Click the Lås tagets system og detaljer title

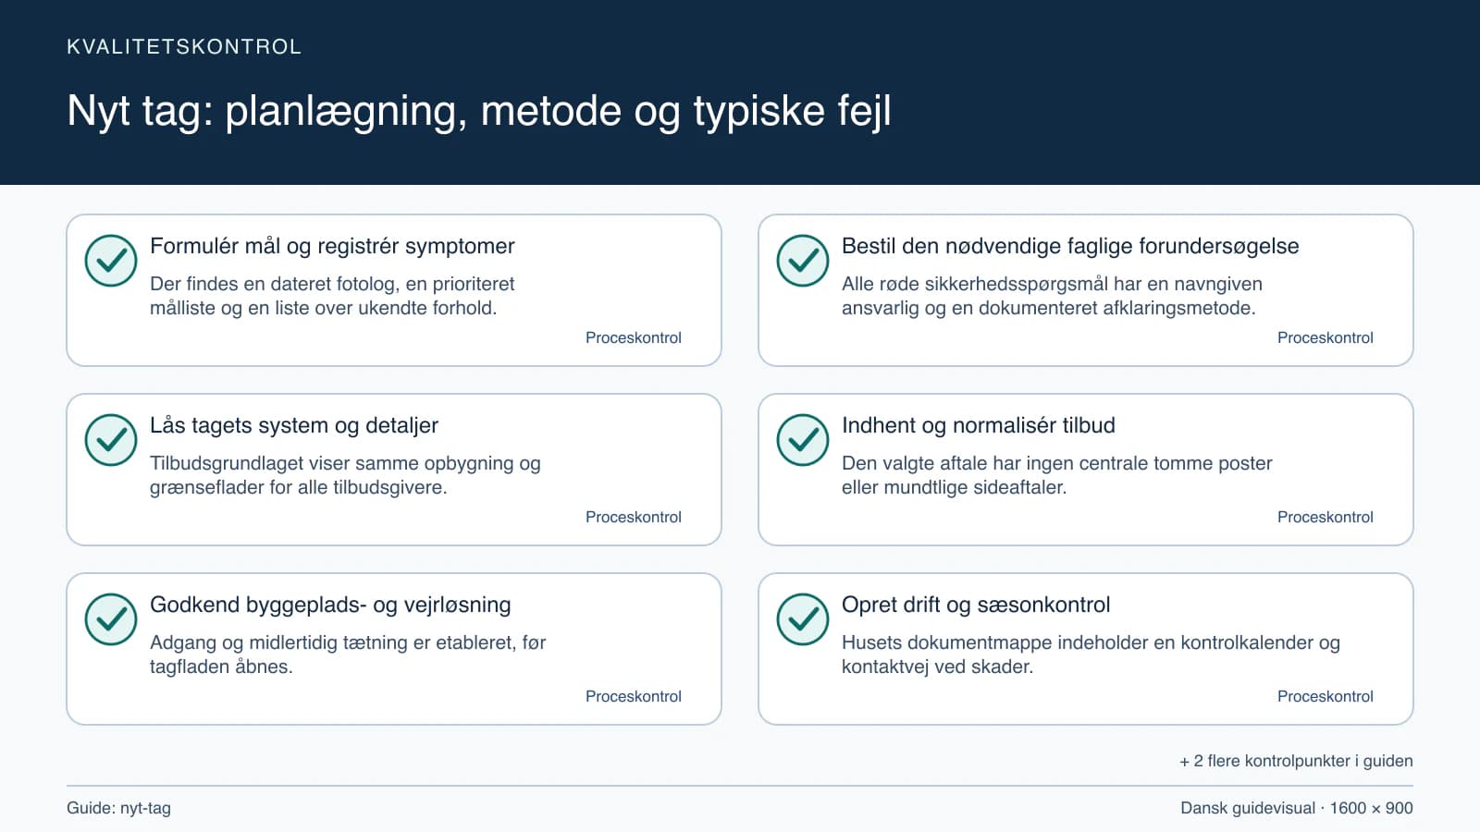click(x=294, y=425)
